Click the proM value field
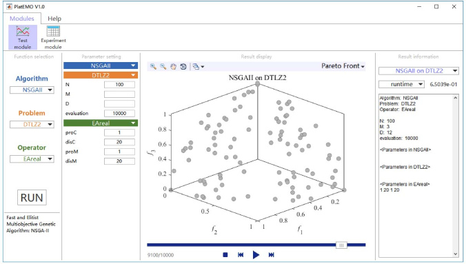 (x=119, y=152)
